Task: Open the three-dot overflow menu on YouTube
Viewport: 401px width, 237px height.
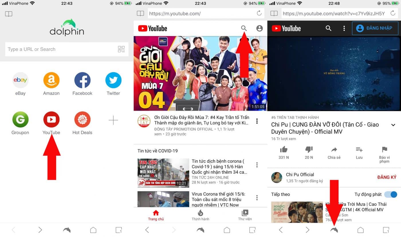Action: 344,28
